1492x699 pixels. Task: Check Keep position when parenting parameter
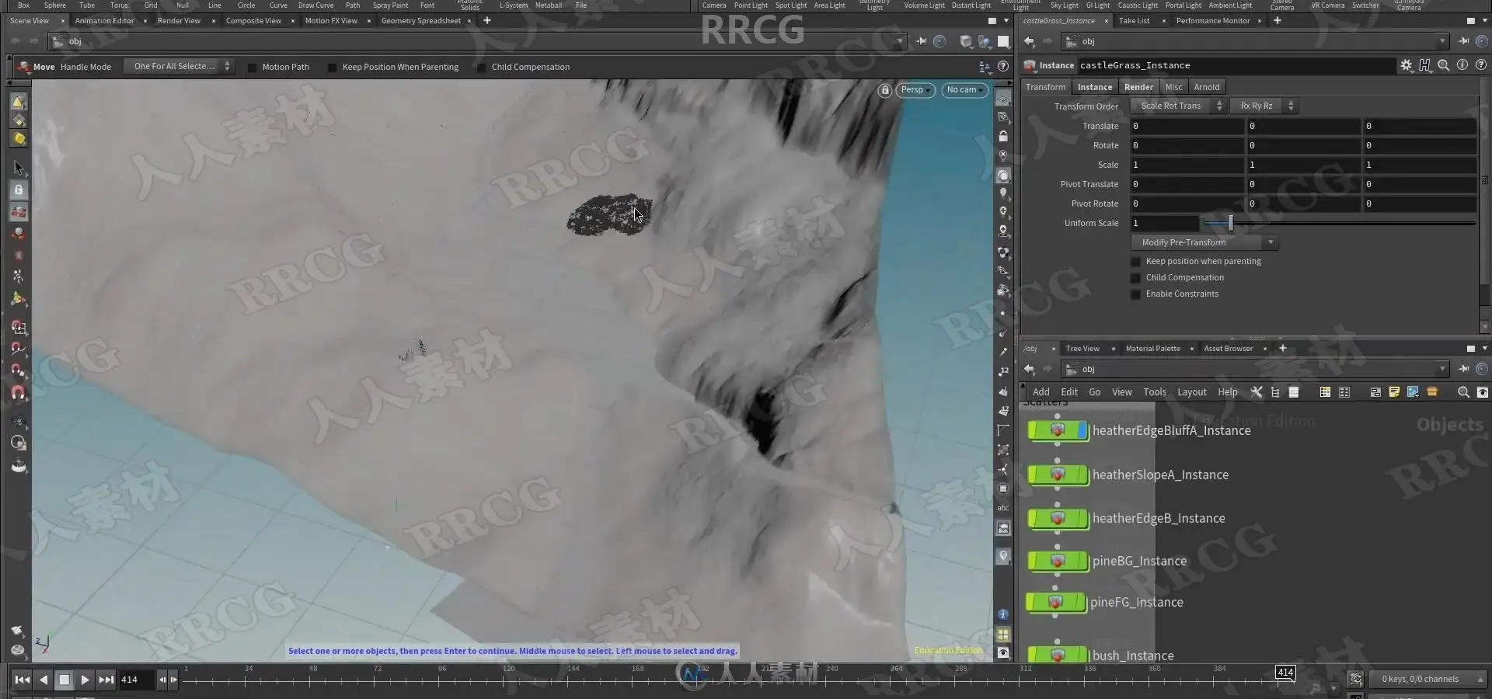1136,262
